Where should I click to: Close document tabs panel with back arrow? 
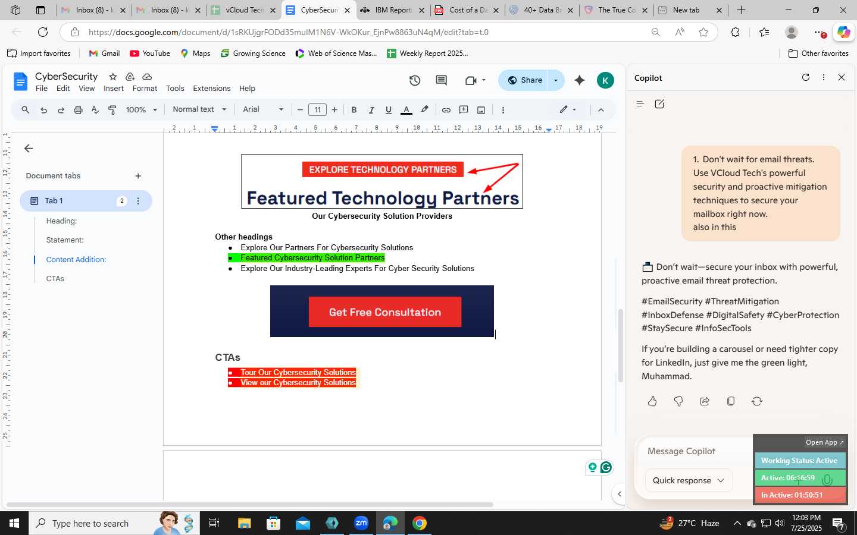[29, 149]
